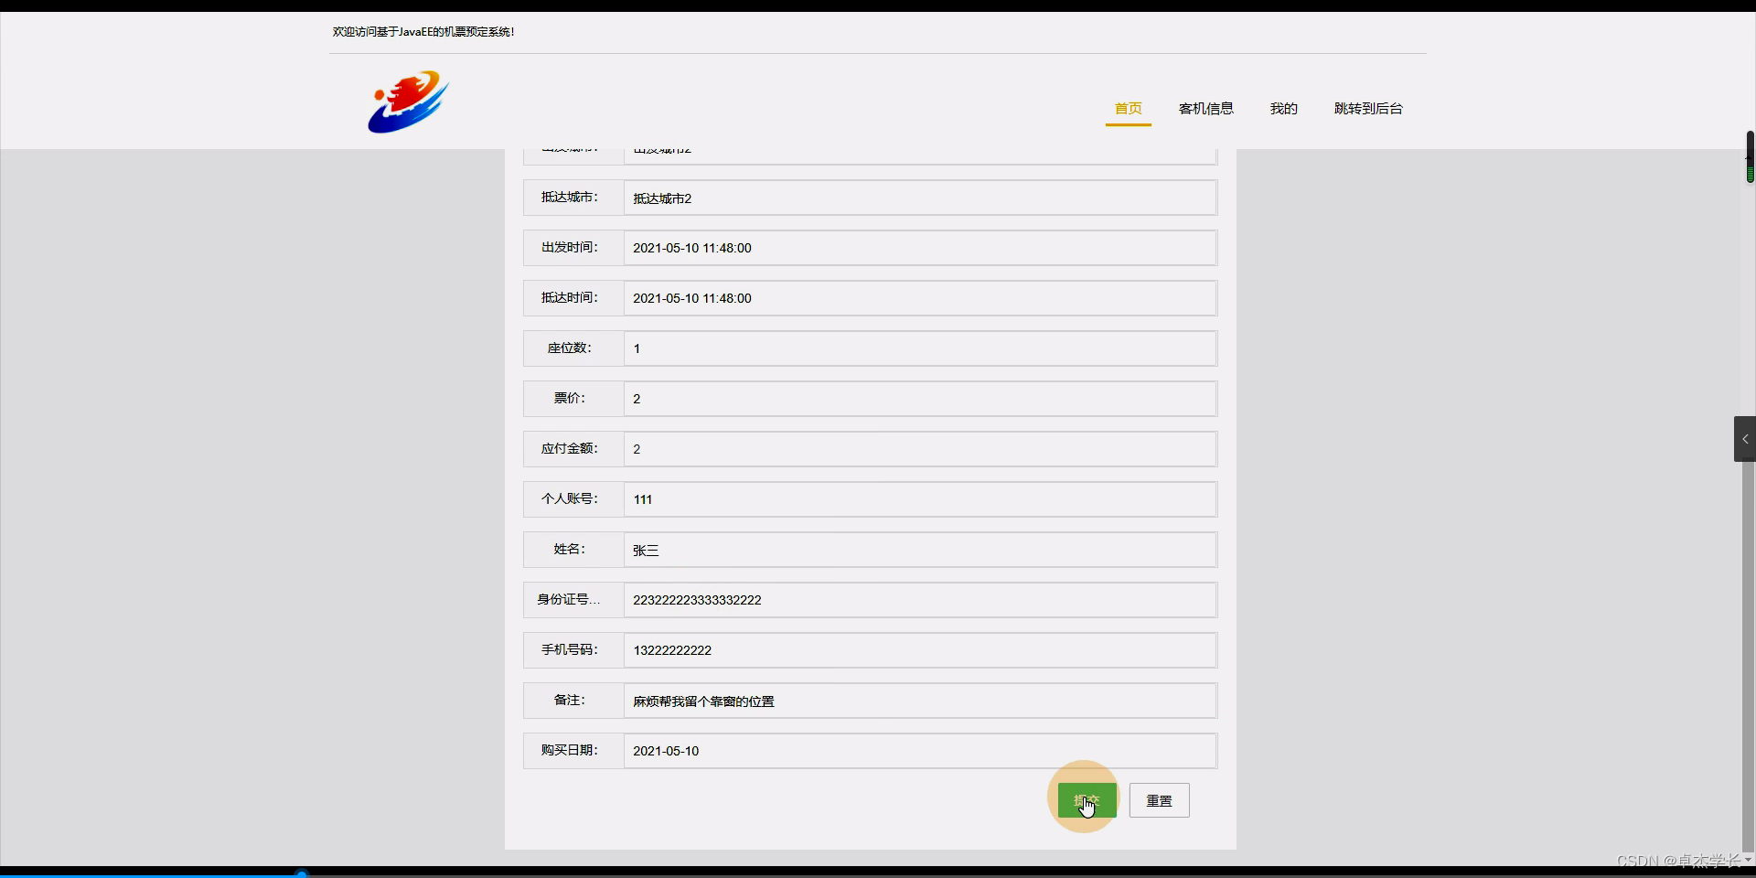The width and height of the screenshot is (1756, 878).
Task: Click the right vertical scrollbar thumb
Action: pos(1749,157)
